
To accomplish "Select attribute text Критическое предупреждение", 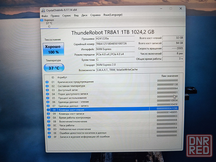I will (76, 82).
